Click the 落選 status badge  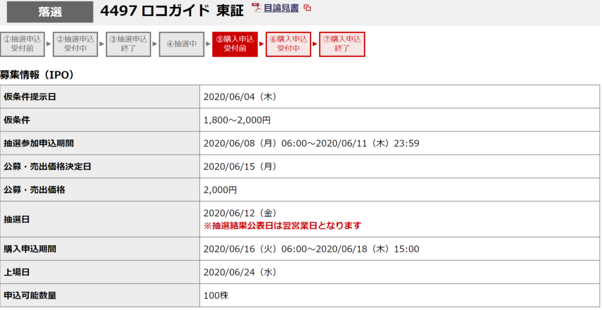click(x=50, y=12)
